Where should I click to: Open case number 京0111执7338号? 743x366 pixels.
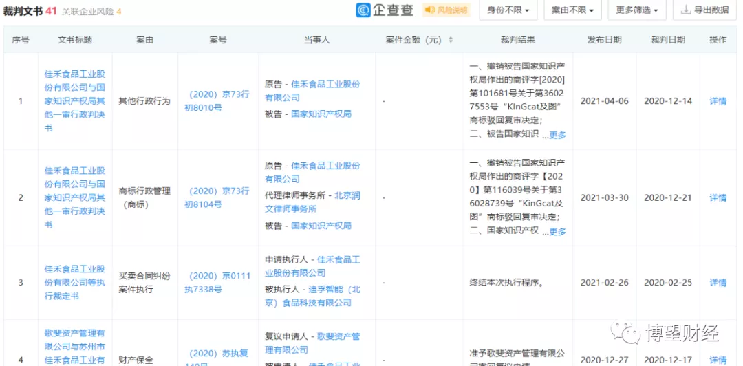tap(217, 283)
